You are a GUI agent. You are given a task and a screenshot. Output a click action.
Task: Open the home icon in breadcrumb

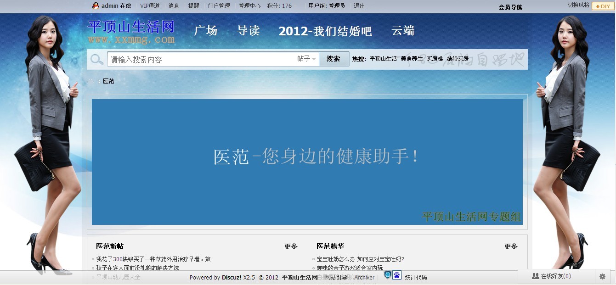point(91,81)
